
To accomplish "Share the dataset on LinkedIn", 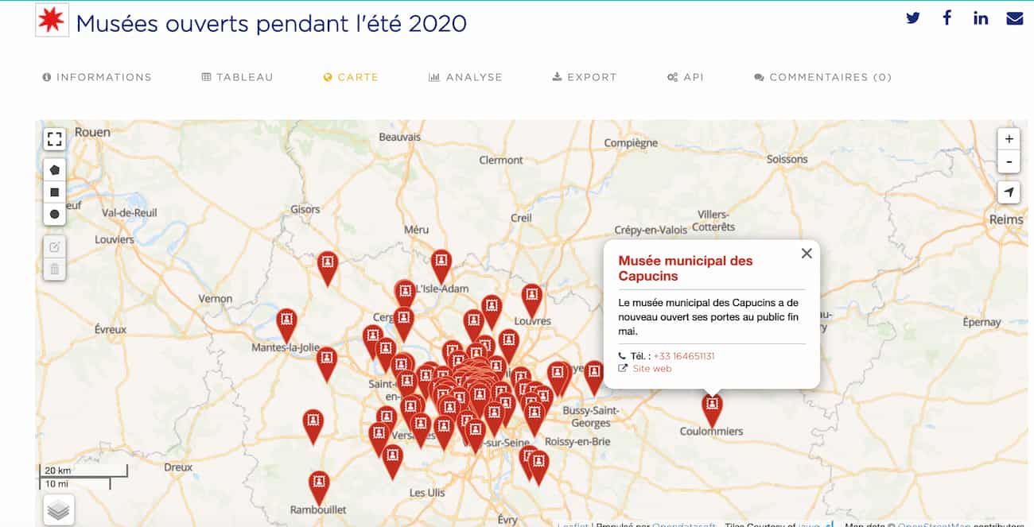I will (x=981, y=18).
